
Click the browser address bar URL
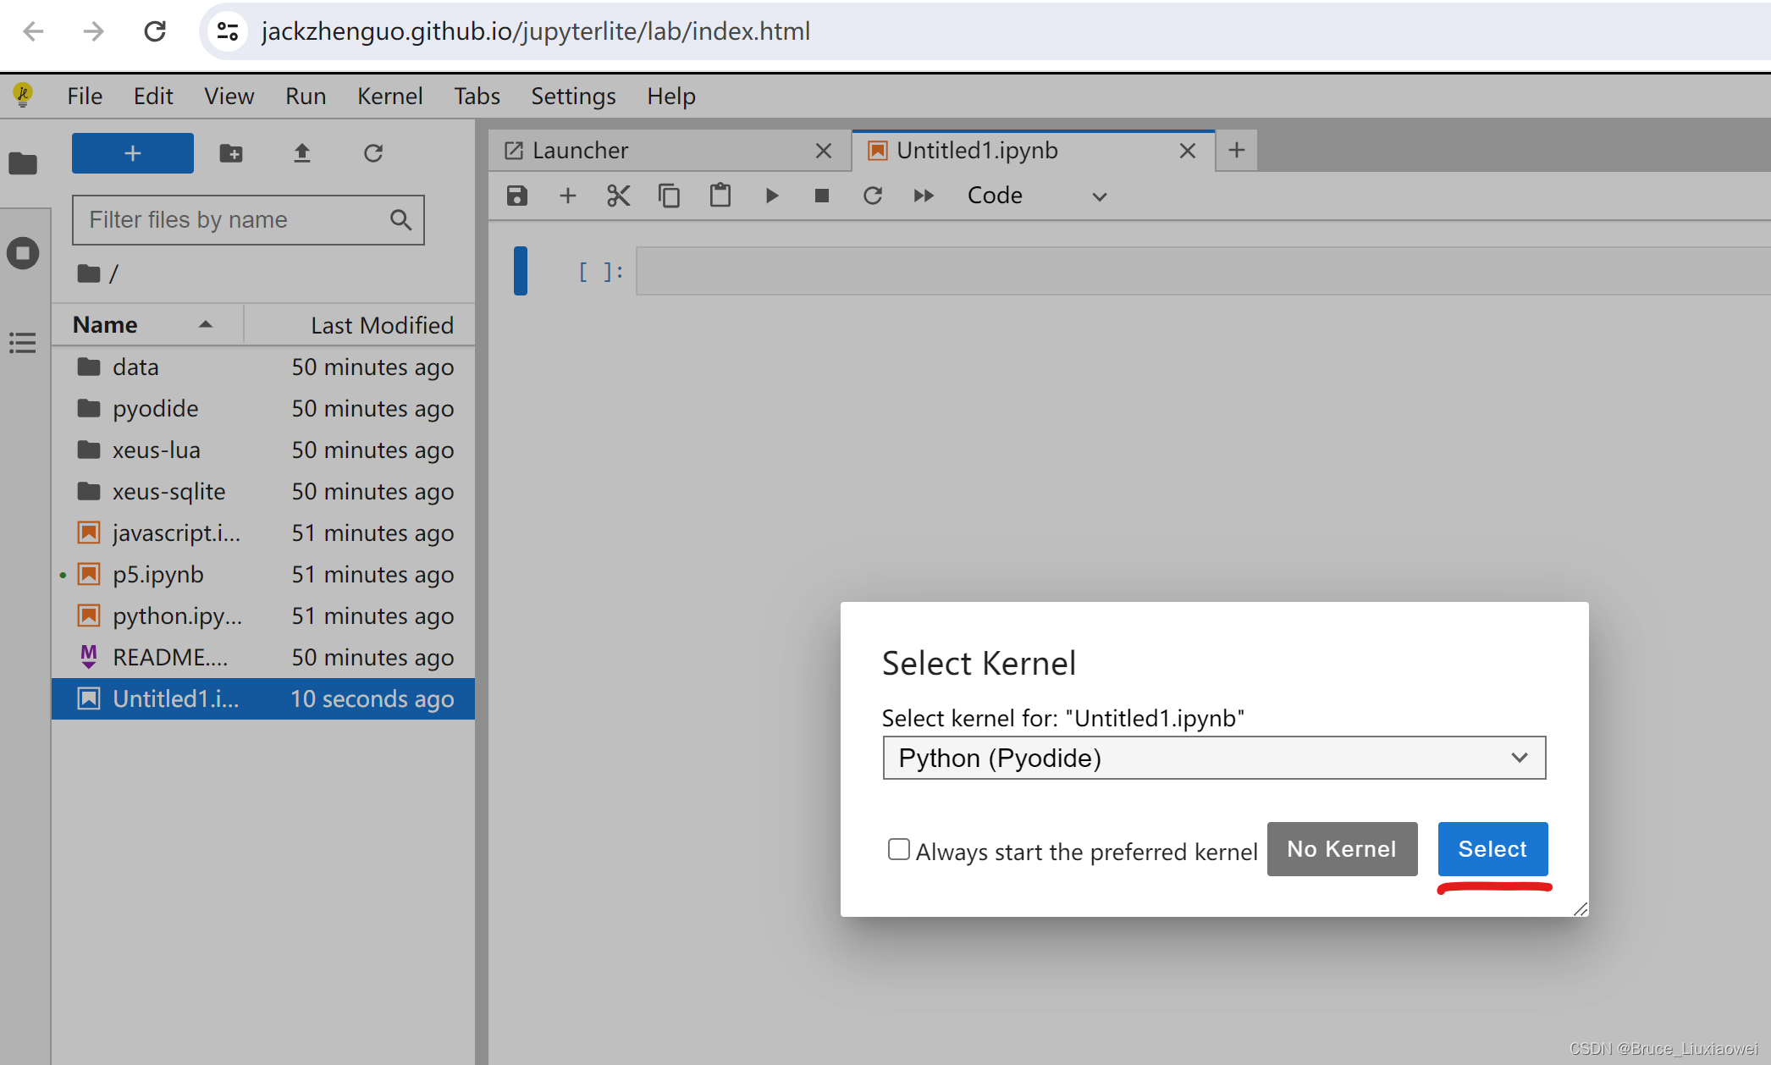(x=536, y=31)
